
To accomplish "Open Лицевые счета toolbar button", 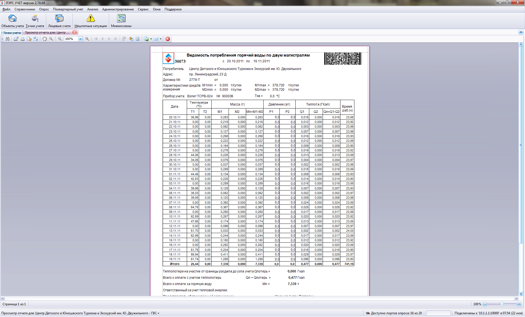I will click(x=59, y=21).
